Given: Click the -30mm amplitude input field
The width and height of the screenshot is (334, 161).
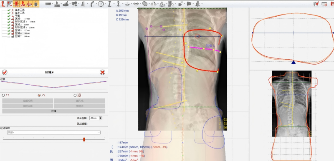Looking at the screenshot, I should point(94,118).
